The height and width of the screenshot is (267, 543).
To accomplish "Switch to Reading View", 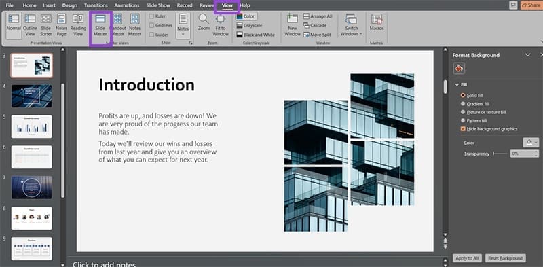I will (x=78, y=25).
